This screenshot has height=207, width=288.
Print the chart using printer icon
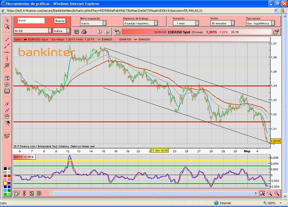84,31
